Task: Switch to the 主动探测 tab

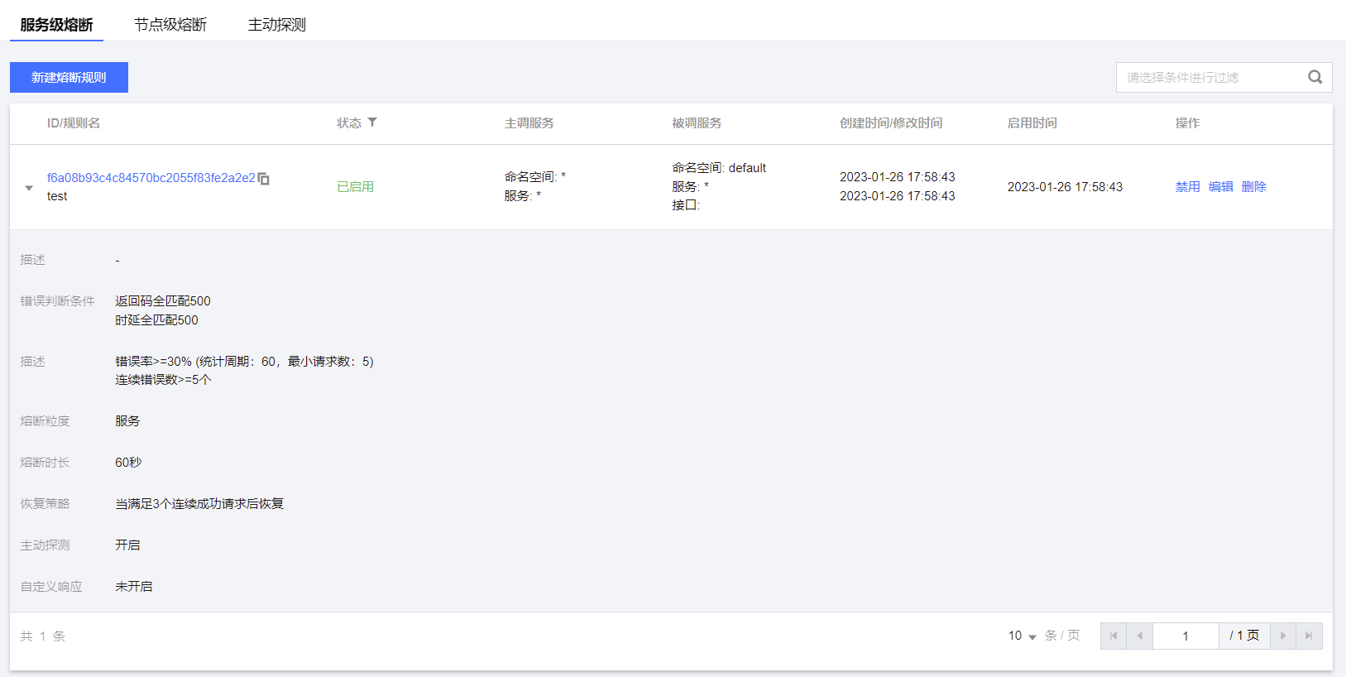Action: click(x=276, y=25)
